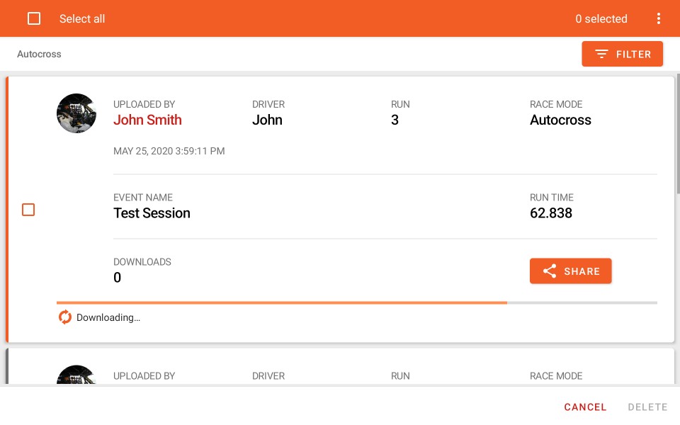
Task: Click the vertical scrollbar on the right
Action: [678, 134]
